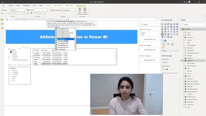
Task: Select the slicer visualization icon
Action: [162, 34]
